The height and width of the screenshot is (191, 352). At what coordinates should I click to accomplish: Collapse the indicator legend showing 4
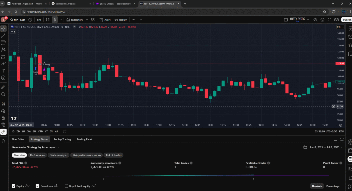[x=13, y=32]
